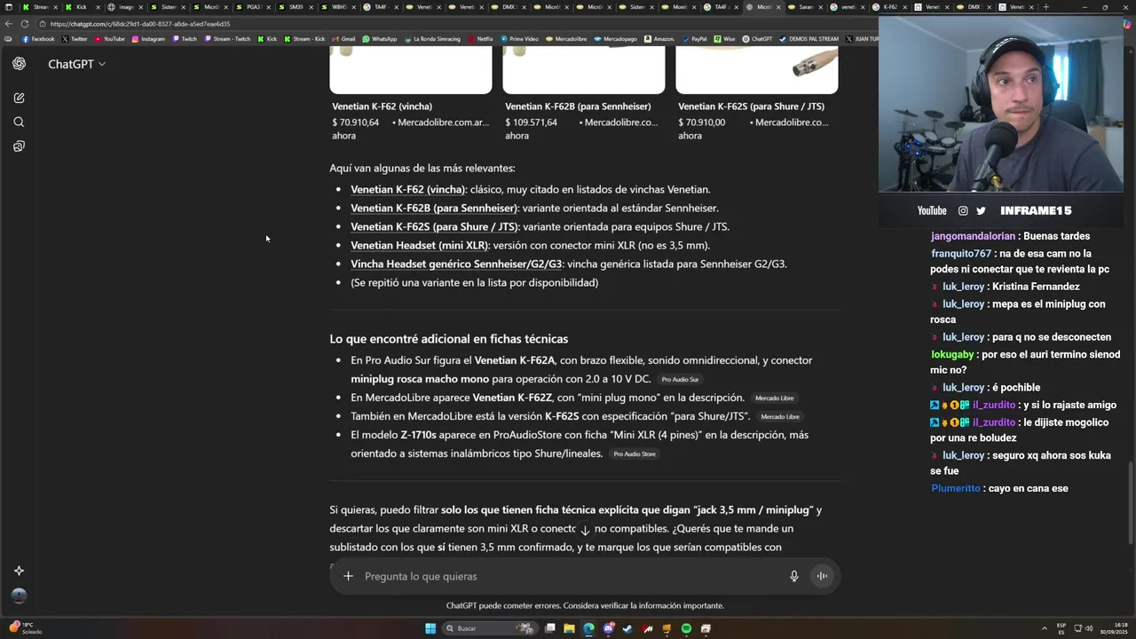This screenshot has width=1136, height=639.
Task: Open the Mercadopago bookmark
Action: coord(616,39)
